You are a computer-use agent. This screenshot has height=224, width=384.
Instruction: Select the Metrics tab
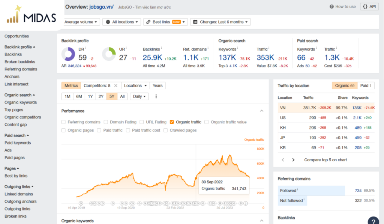pos(71,86)
